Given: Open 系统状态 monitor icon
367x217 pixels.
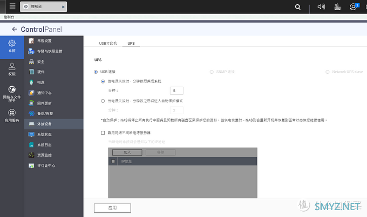Looking at the screenshot, I should (31, 134).
